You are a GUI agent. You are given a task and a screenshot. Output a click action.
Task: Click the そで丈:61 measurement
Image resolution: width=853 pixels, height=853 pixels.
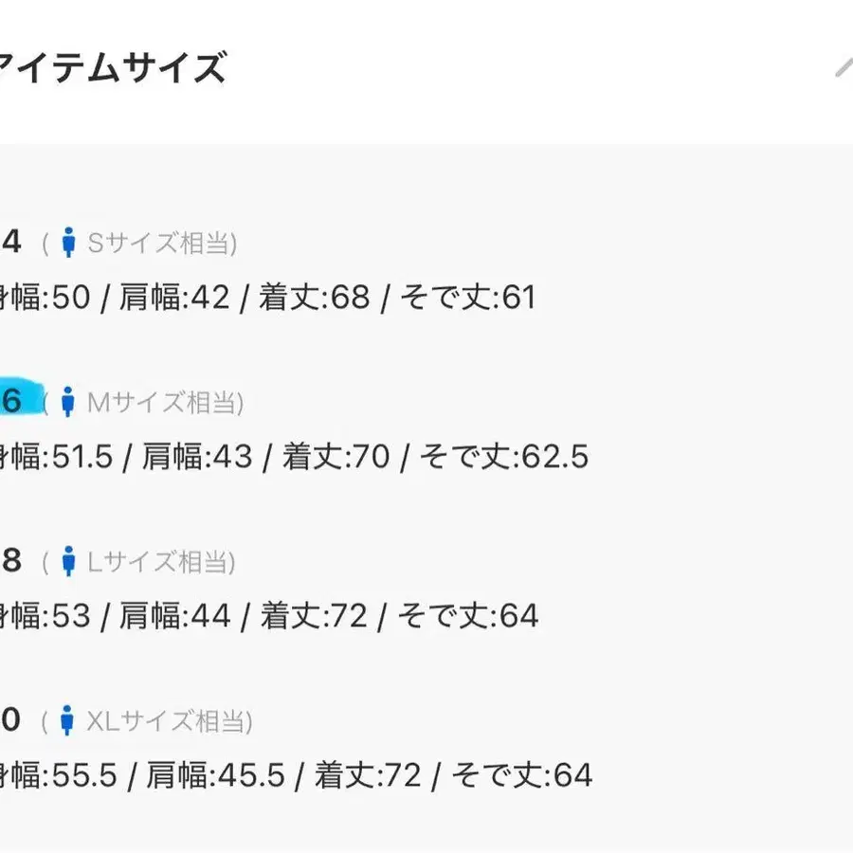[468, 299]
